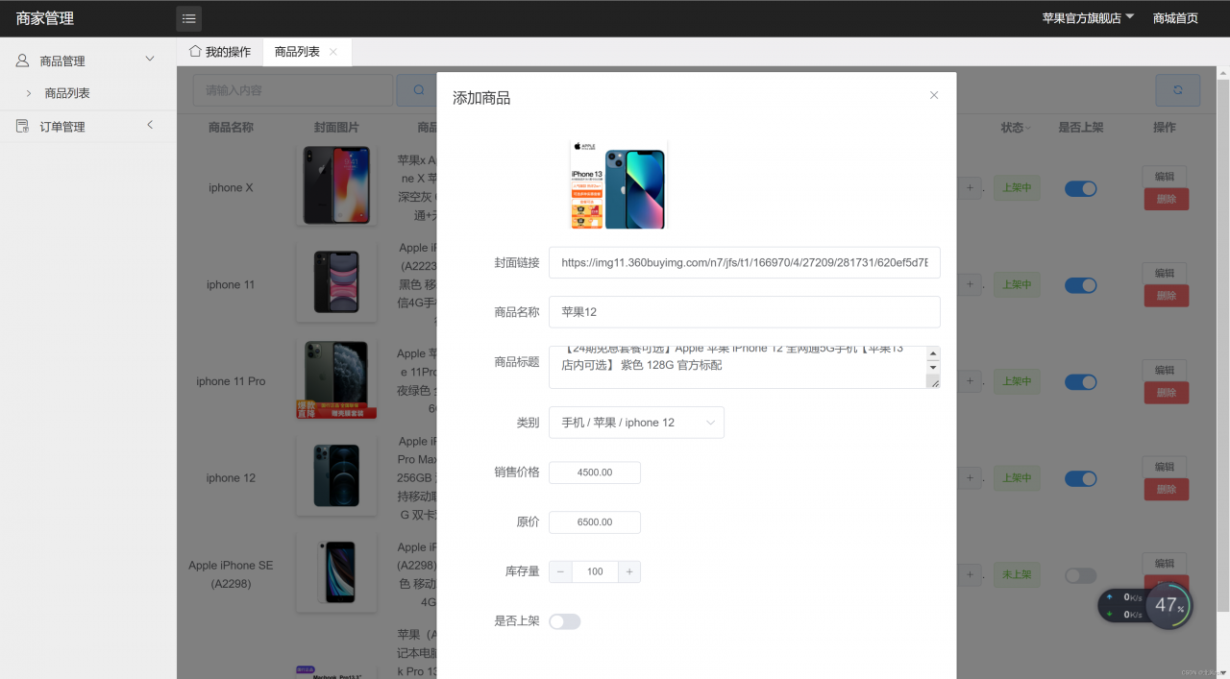Click 编辑 button for iphone 12
This screenshot has height=679, width=1230.
[1165, 467]
